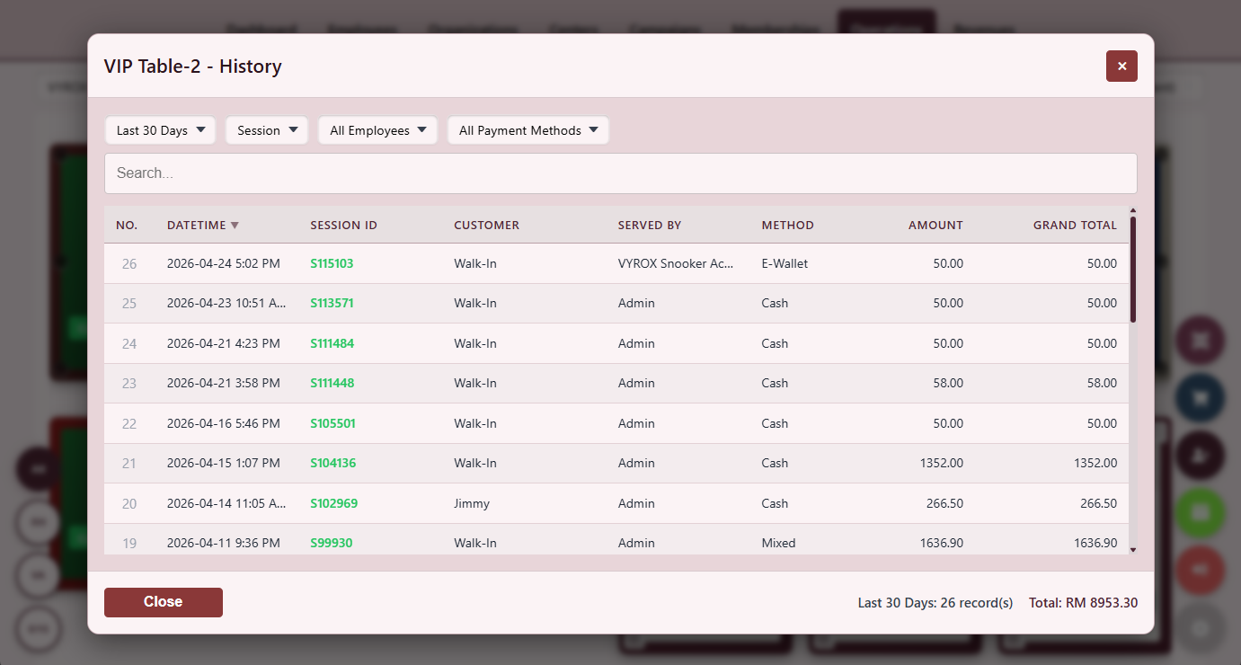
Task: Open the Session type dropdown
Action: pyautogui.click(x=267, y=130)
